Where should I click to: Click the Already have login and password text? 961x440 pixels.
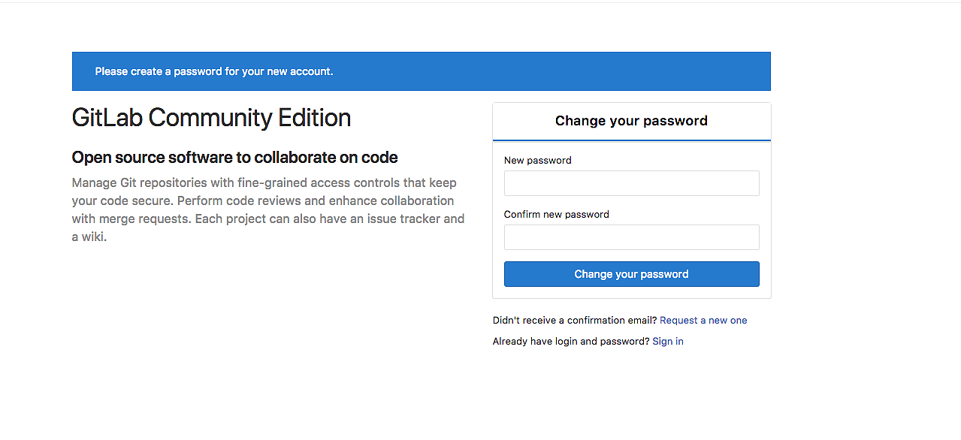pos(571,342)
